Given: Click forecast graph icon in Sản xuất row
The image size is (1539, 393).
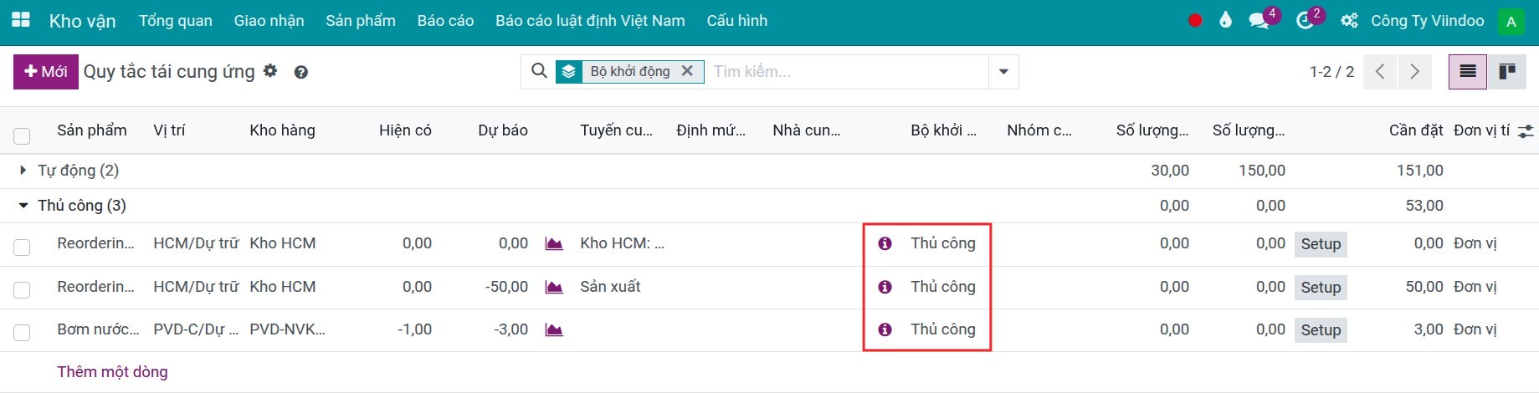Looking at the screenshot, I should pyautogui.click(x=553, y=287).
